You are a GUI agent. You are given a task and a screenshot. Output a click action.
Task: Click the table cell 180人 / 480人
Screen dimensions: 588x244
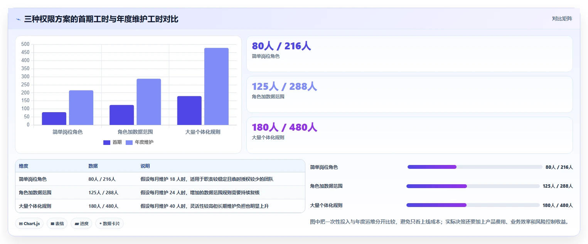pos(103,206)
